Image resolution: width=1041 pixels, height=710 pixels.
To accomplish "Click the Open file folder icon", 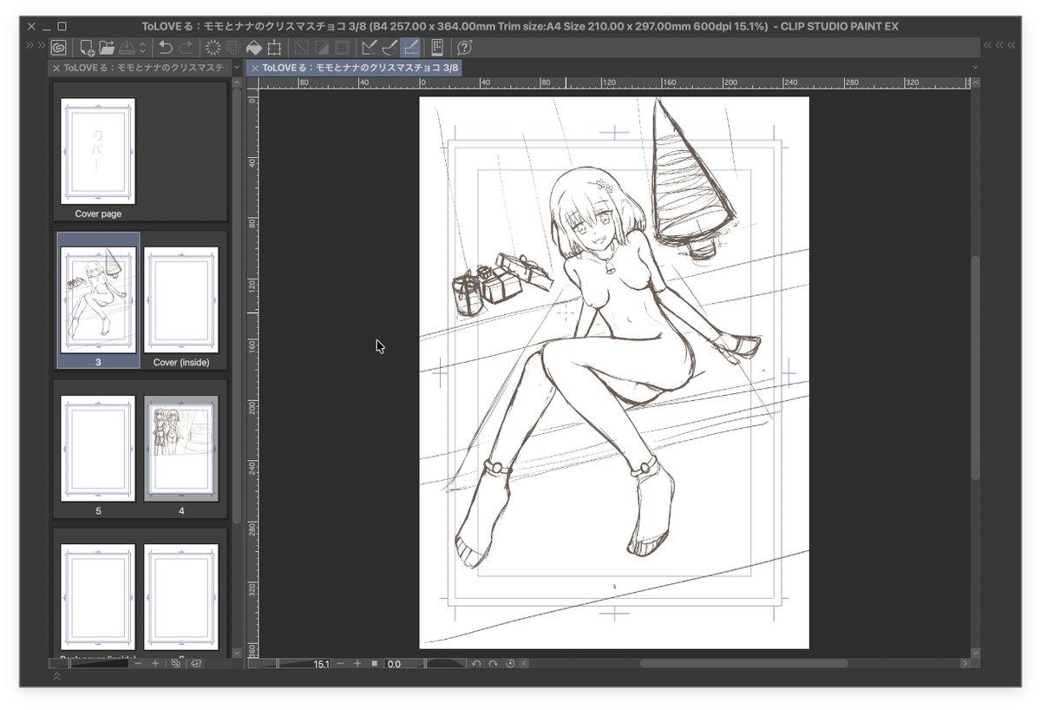I will [x=107, y=48].
